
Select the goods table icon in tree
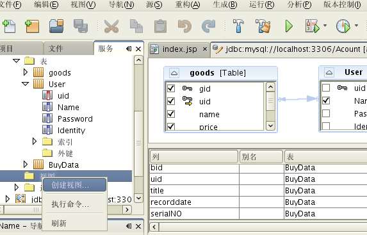pyautogui.click(x=38, y=72)
